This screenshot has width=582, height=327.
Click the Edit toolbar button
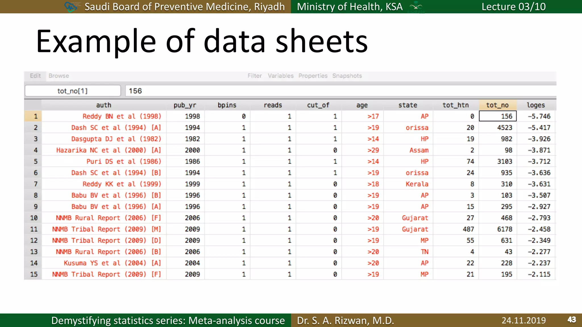pos(35,76)
